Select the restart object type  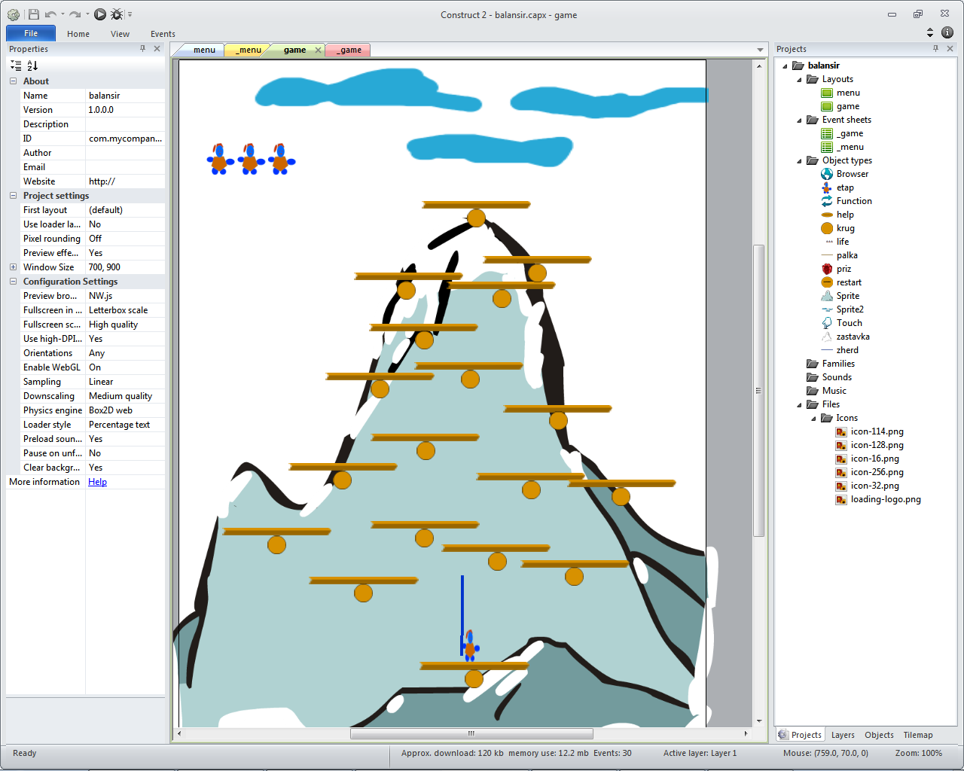click(849, 282)
